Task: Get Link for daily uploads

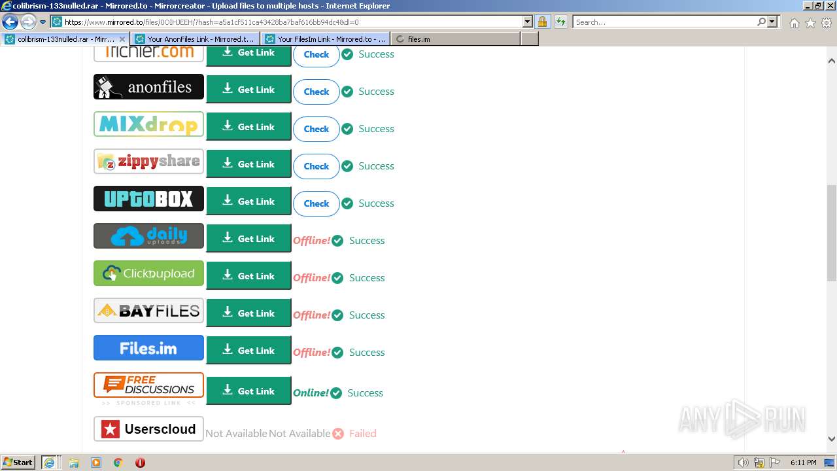Action: pyautogui.click(x=248, y=239)
